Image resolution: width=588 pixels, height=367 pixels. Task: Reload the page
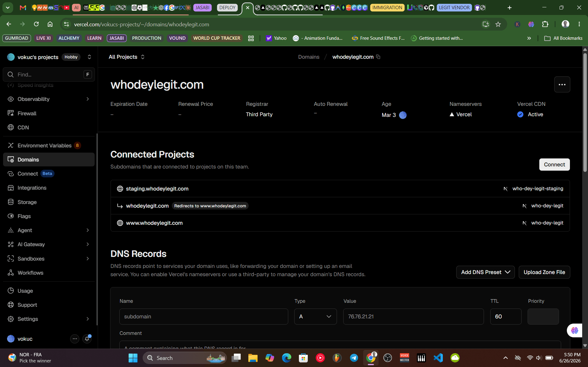click(x=36, y=24)
